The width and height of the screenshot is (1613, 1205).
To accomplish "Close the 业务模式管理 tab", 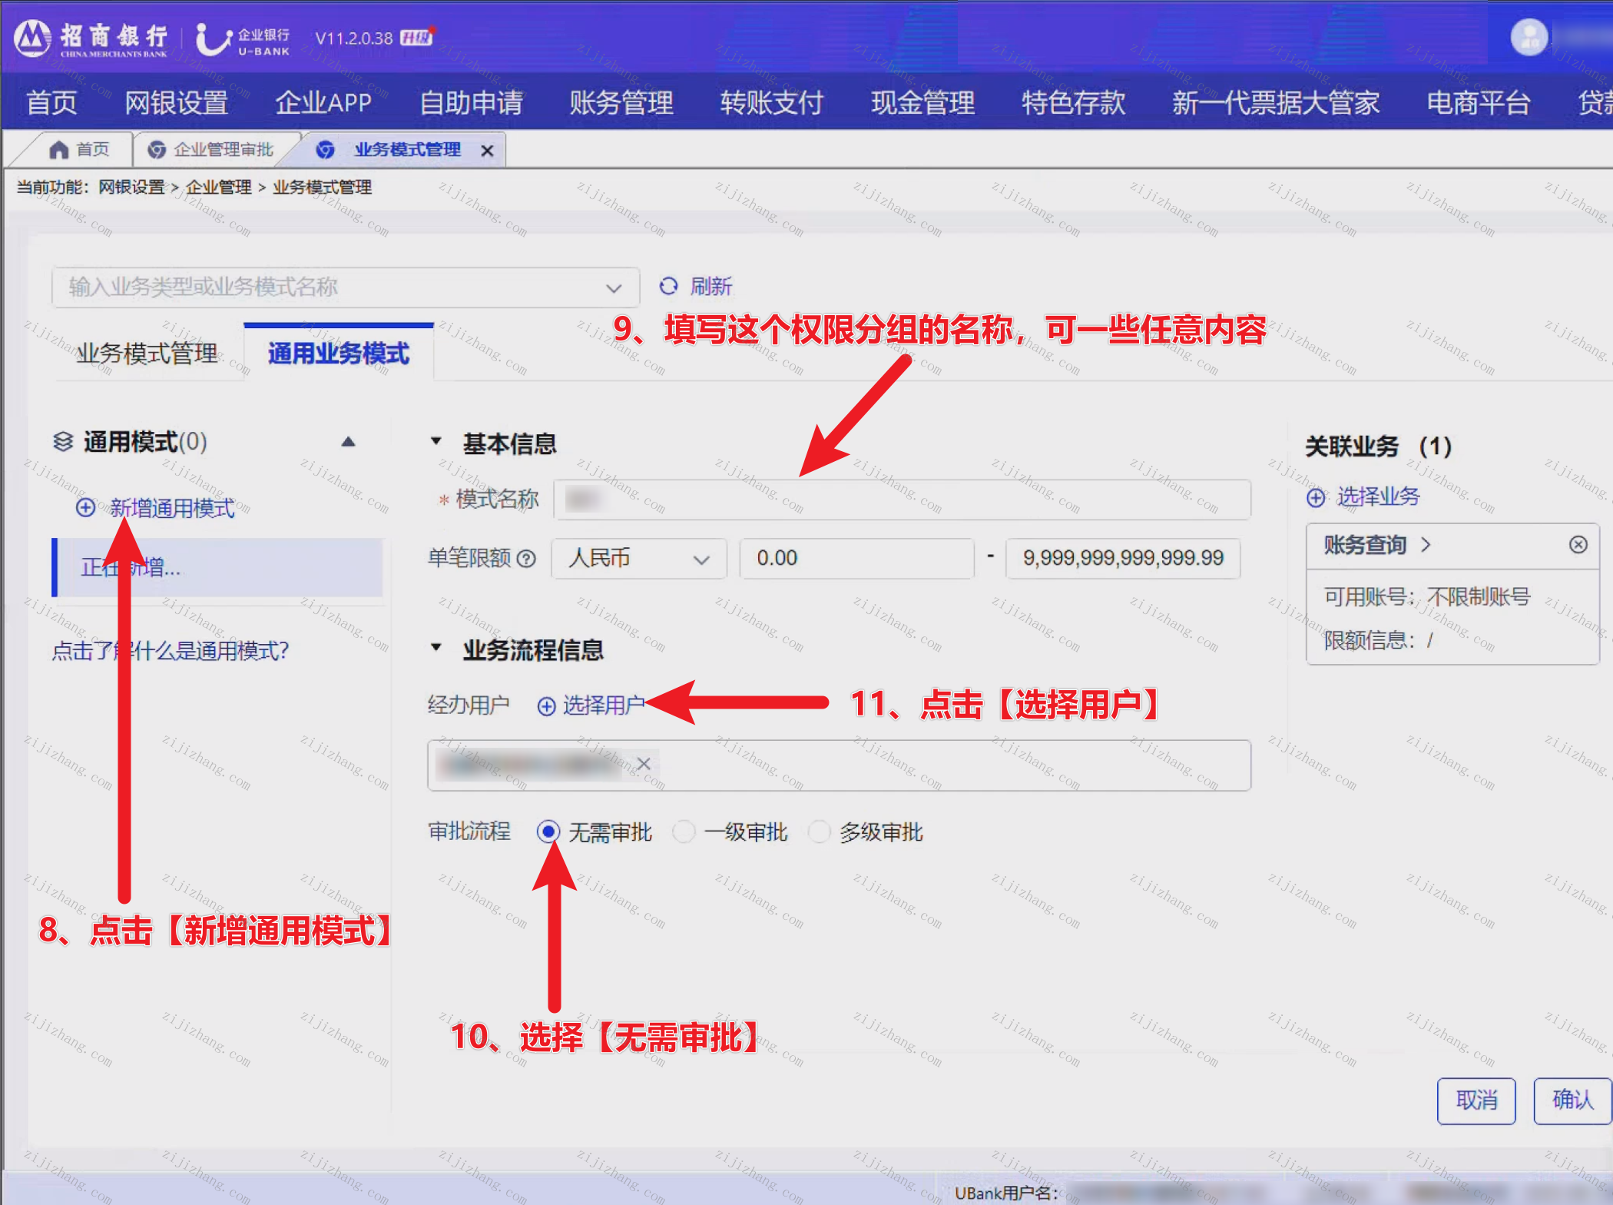I will 487,151.
